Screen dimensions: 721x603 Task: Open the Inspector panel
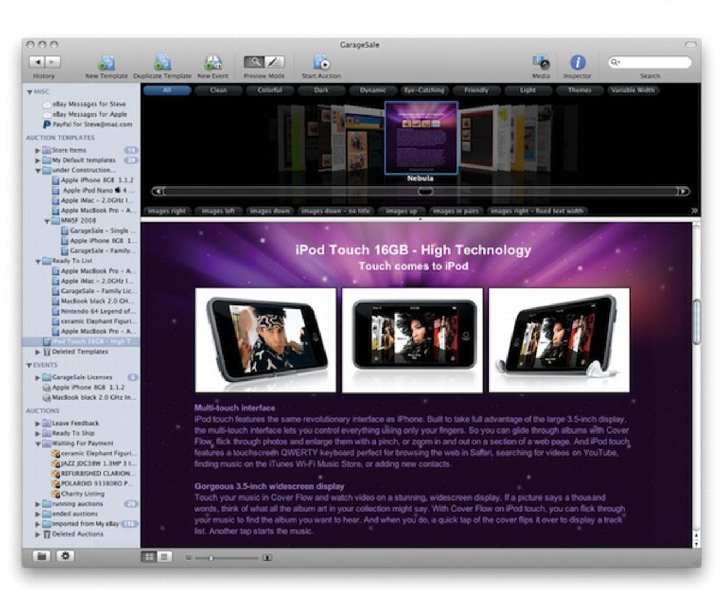(x=577, y=62)
